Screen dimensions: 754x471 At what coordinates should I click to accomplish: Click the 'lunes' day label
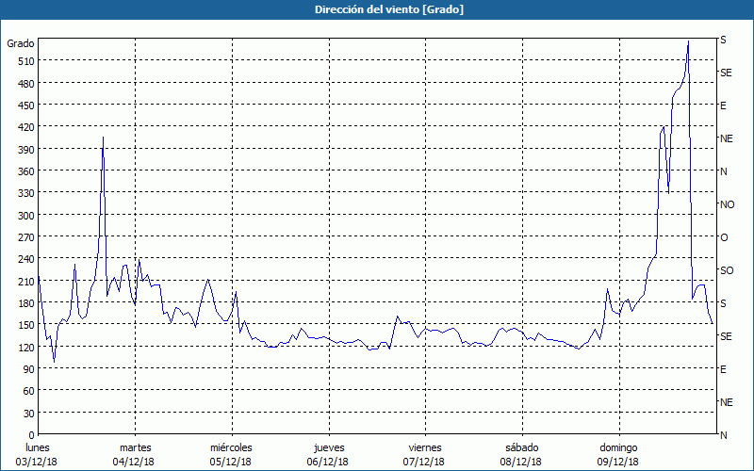tap(38, 447)
